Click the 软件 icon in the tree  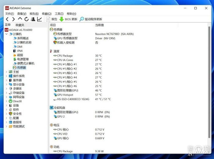[10, 110]
